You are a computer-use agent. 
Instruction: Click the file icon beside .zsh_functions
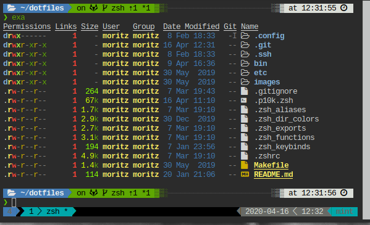pos(245,137)
